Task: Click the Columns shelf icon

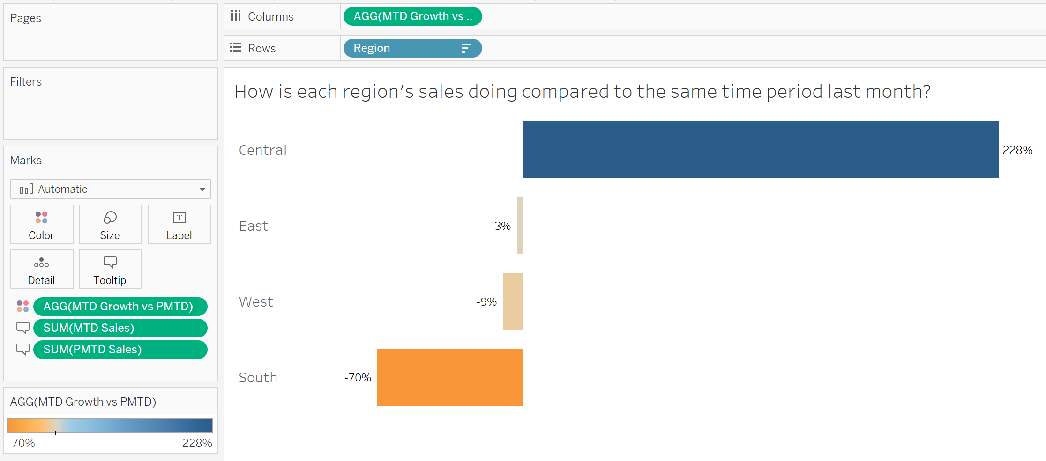Action: 236,16
